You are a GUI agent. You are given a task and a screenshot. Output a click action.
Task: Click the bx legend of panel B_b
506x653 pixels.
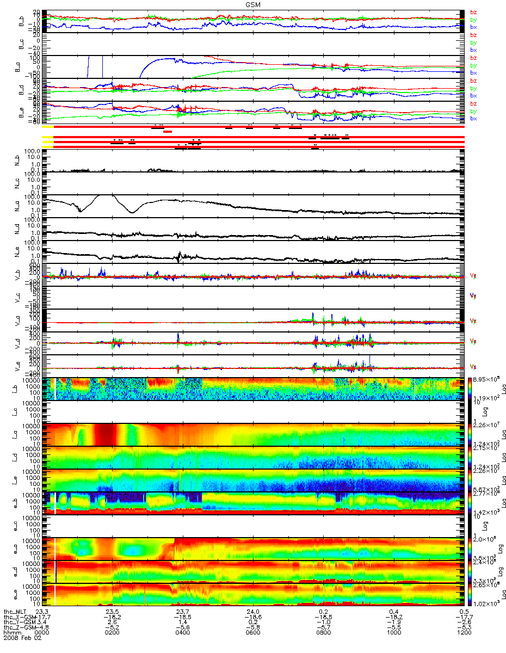coord(473,27)
